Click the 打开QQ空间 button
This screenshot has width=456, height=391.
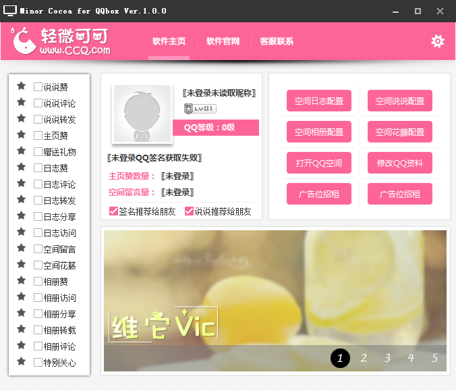click(x=319, y=163)
